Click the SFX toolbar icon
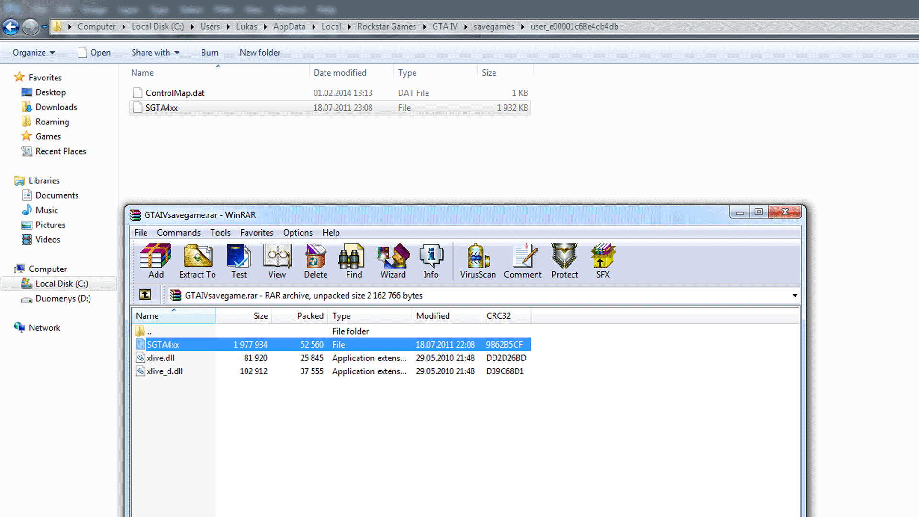Image resolution: width=919 pixels, height=517 pixels. pos(603,261)
